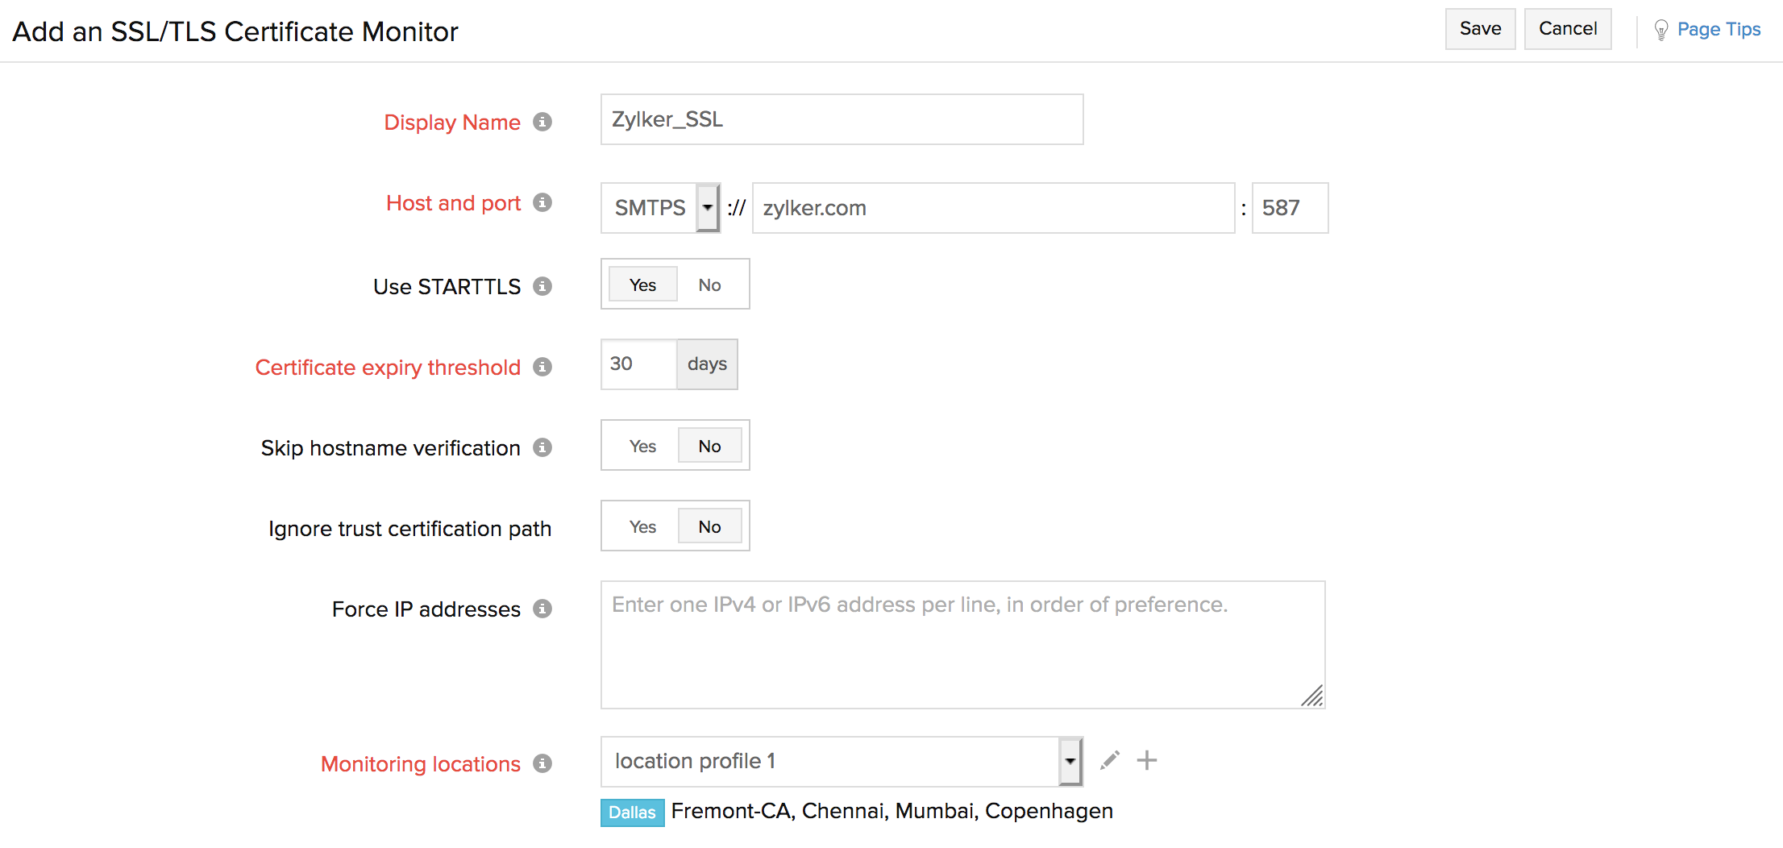1783x848 pixels.
Task: Set Skip hostname verification to Yes
Action: point(642,446)
